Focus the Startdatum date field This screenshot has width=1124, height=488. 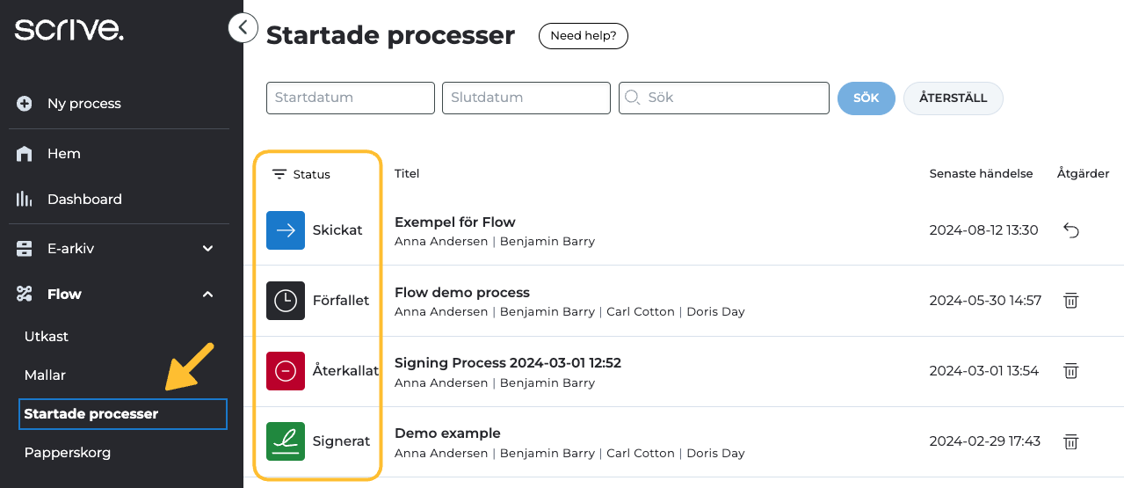350,98
